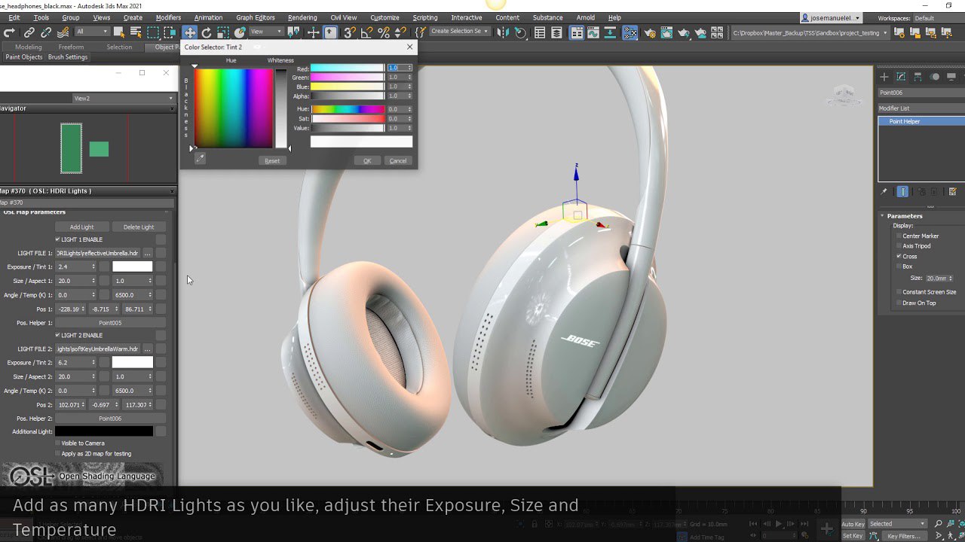Open the reference coordinate View dropdown
The width and height of the screenshot is (965, 542).
click(266, 32)
